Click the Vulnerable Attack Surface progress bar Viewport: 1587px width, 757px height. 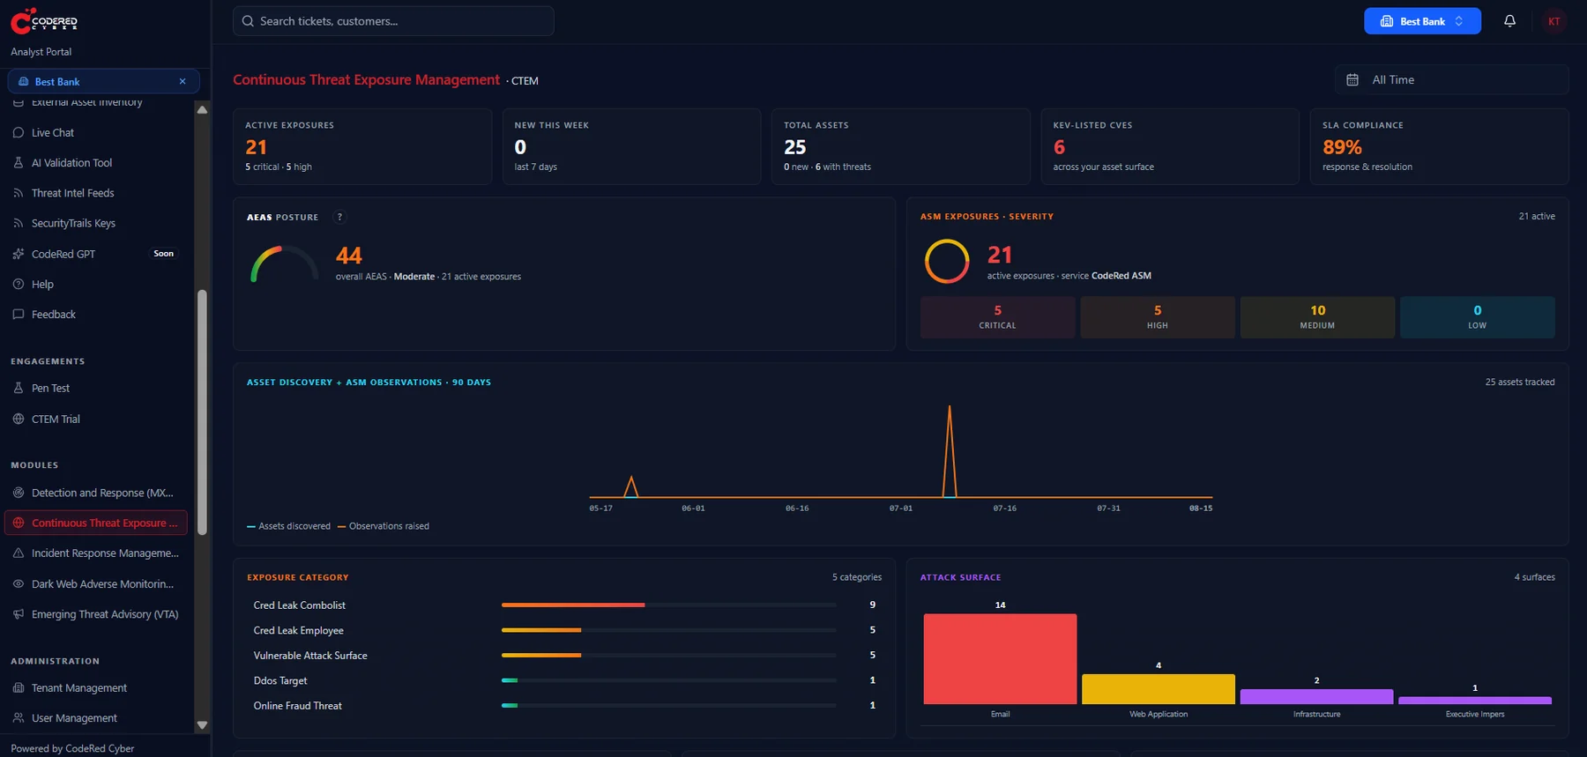[668, 655]
